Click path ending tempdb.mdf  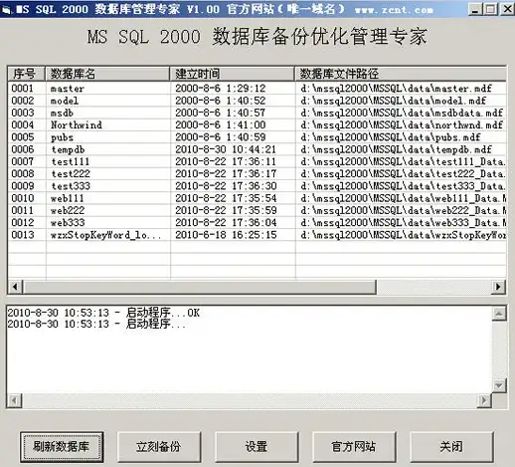[x=396, y=149]
